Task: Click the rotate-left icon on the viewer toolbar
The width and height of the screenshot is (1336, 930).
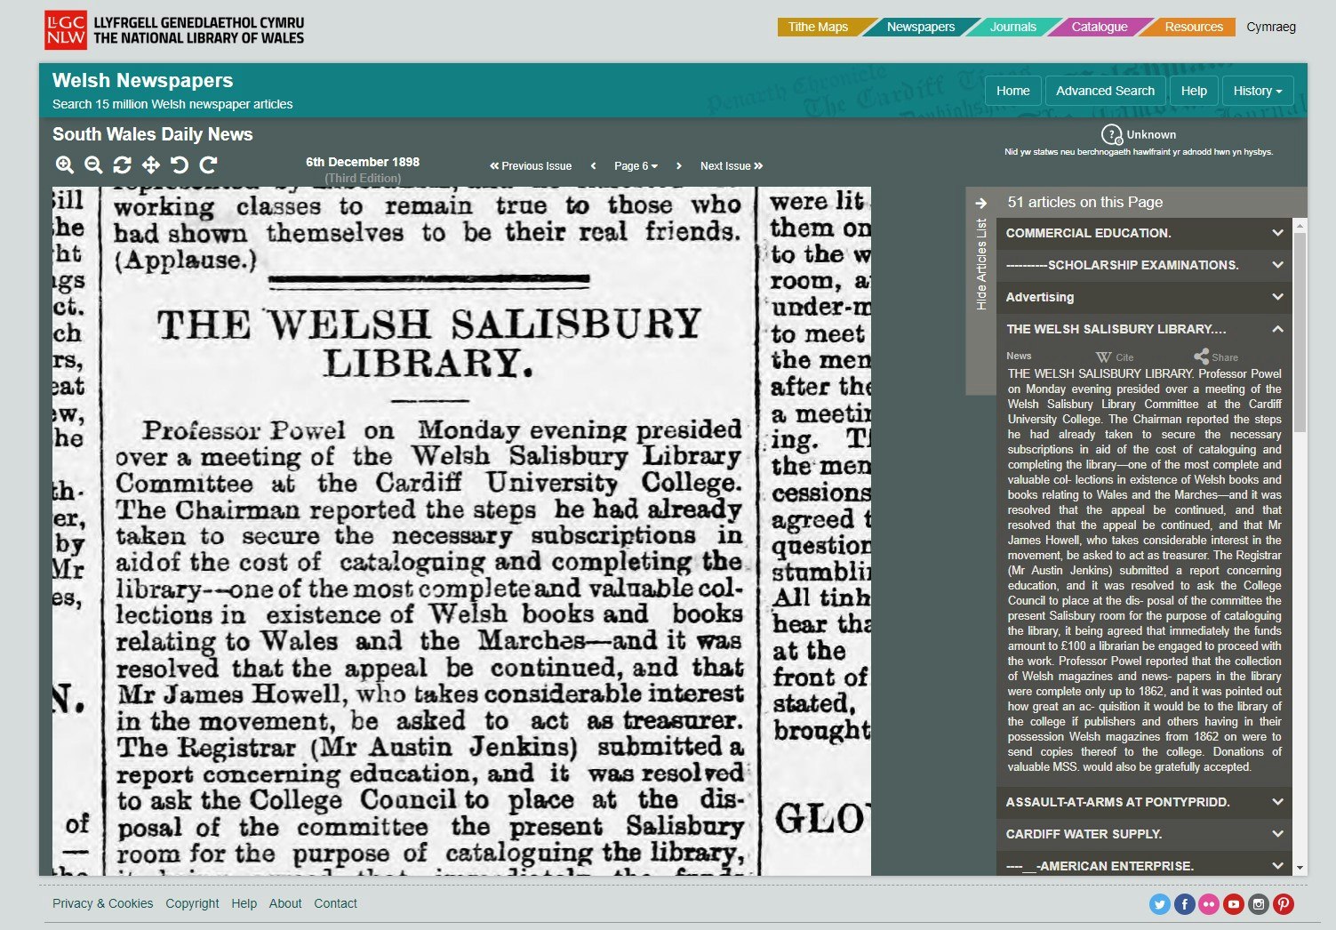Action: 181,164
